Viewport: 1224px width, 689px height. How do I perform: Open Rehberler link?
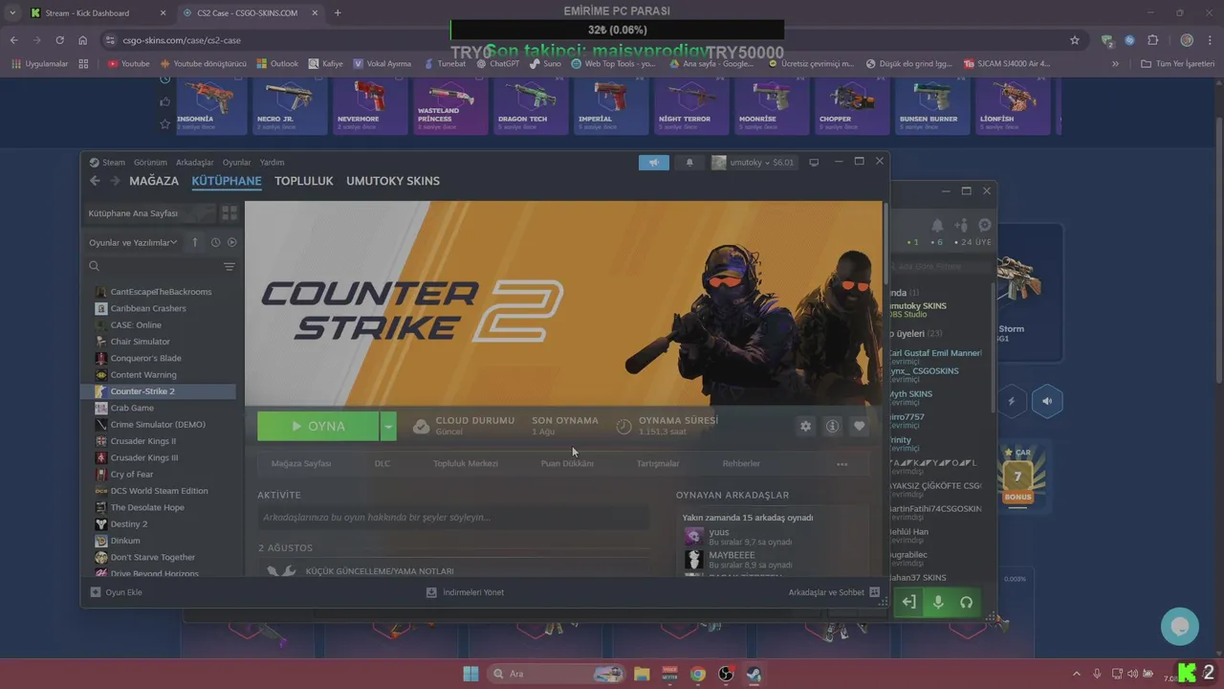741,463
